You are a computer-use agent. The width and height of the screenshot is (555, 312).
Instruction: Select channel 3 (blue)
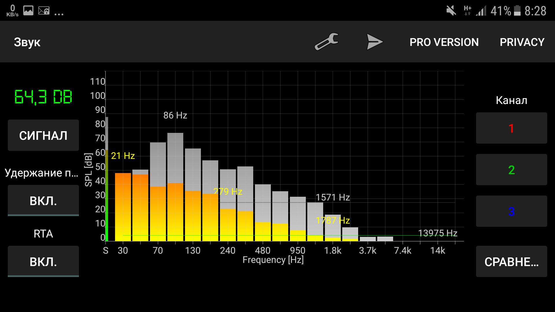(511, 211)
